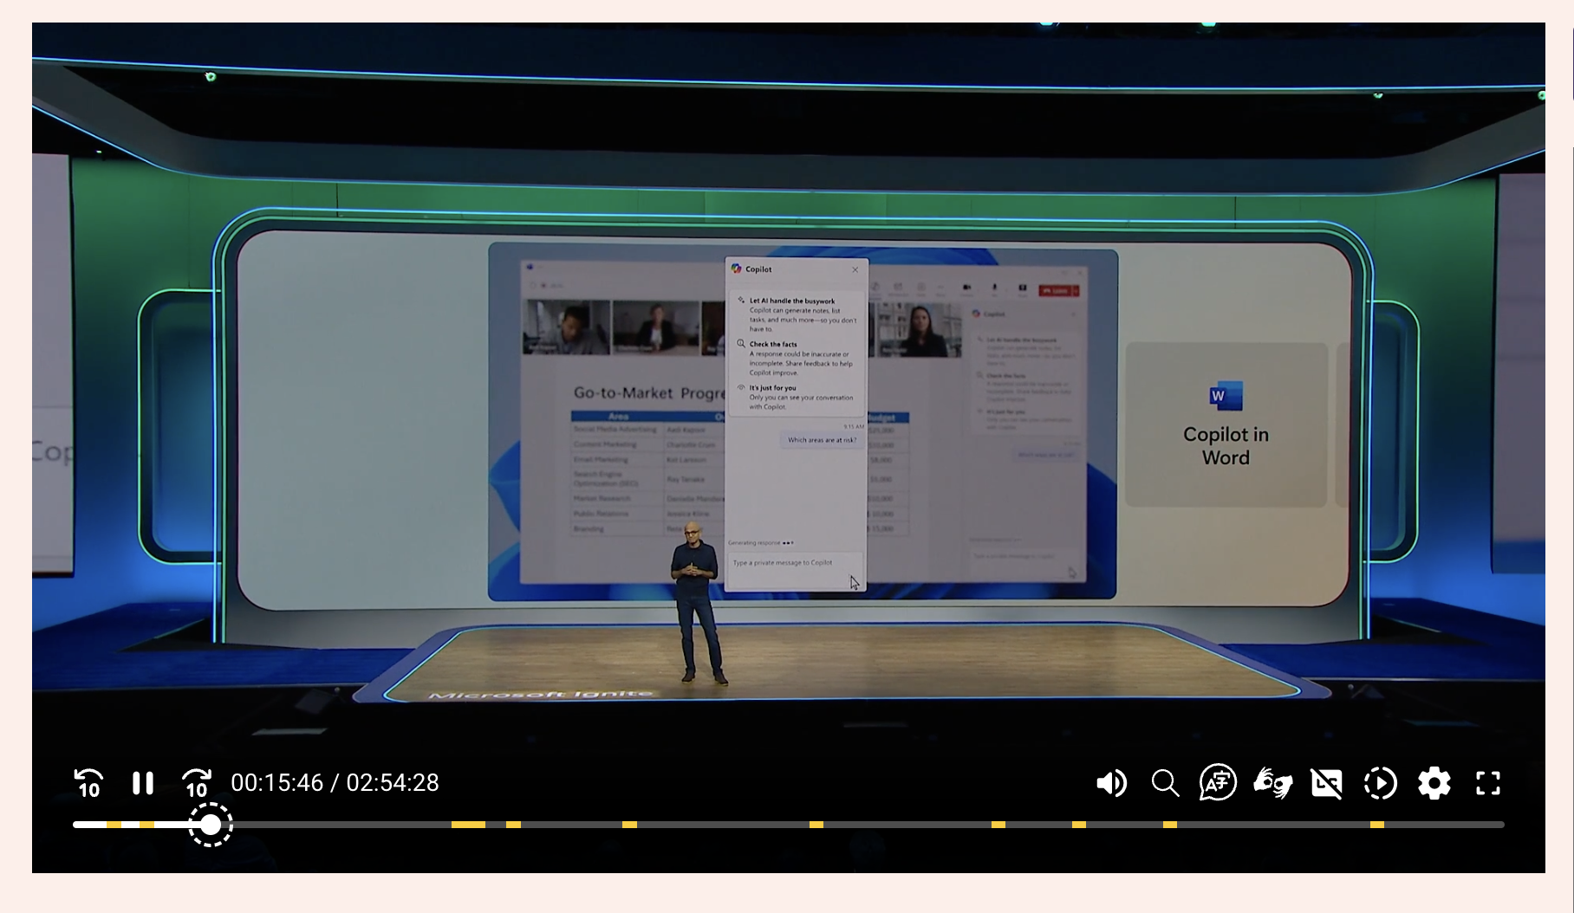1574x913 pixels.
Task: Pause the video playback
Action: click(x=143, y=783)
